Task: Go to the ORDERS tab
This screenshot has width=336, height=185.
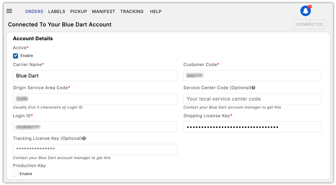Action: pos(34,11)
